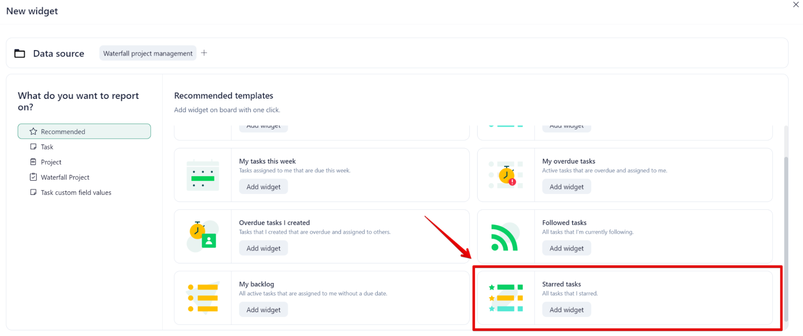
Task: Click the 'My tasks this week' title
Action: click(267, 161)
